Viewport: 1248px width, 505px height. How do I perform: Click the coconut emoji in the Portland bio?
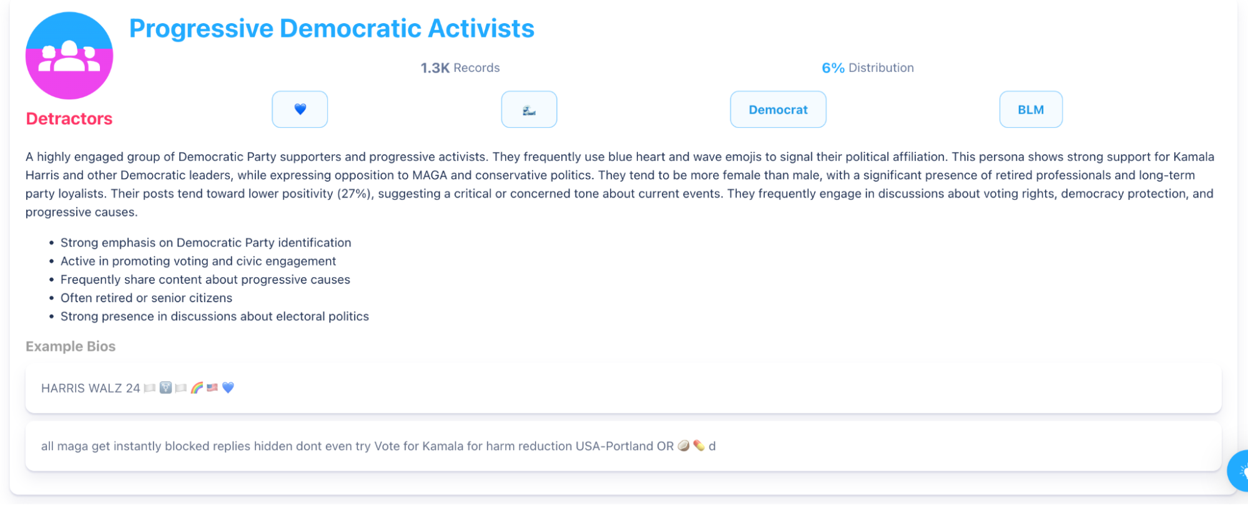(x=684, y=446)
